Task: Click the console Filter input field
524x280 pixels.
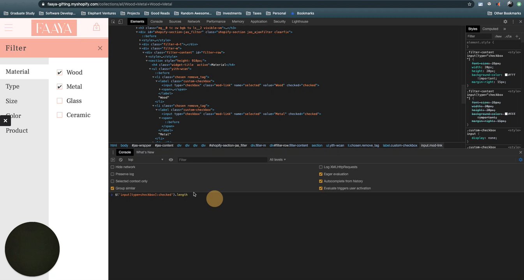Action: tap(222, 160)
